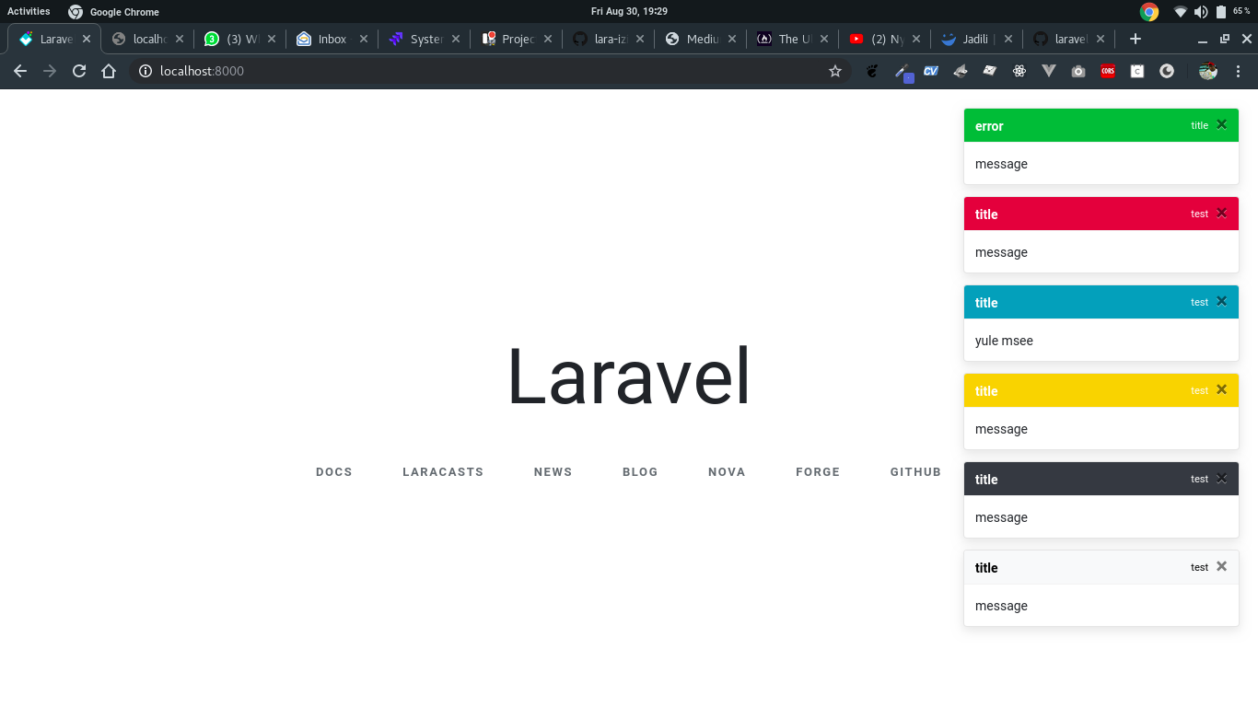Open a new browser tab
This screenshot has height=707, width=1258.
coord(1136,39)
